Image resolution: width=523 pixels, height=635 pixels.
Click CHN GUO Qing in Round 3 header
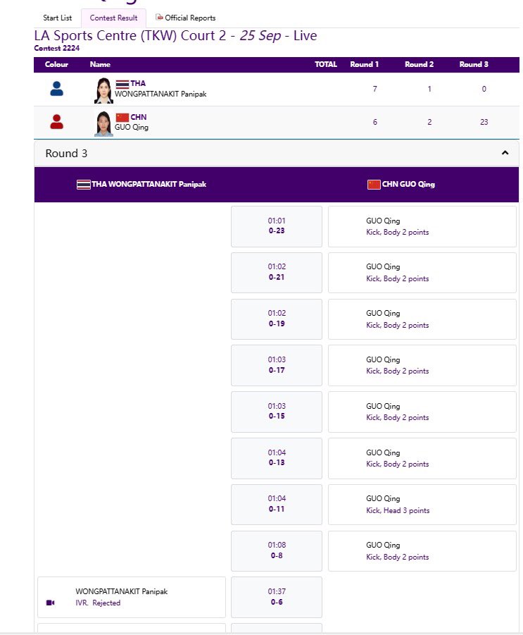click(408, 184)
